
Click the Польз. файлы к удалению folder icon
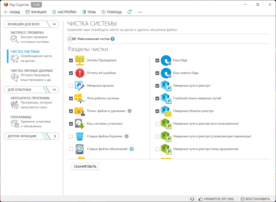pos(80,111)
